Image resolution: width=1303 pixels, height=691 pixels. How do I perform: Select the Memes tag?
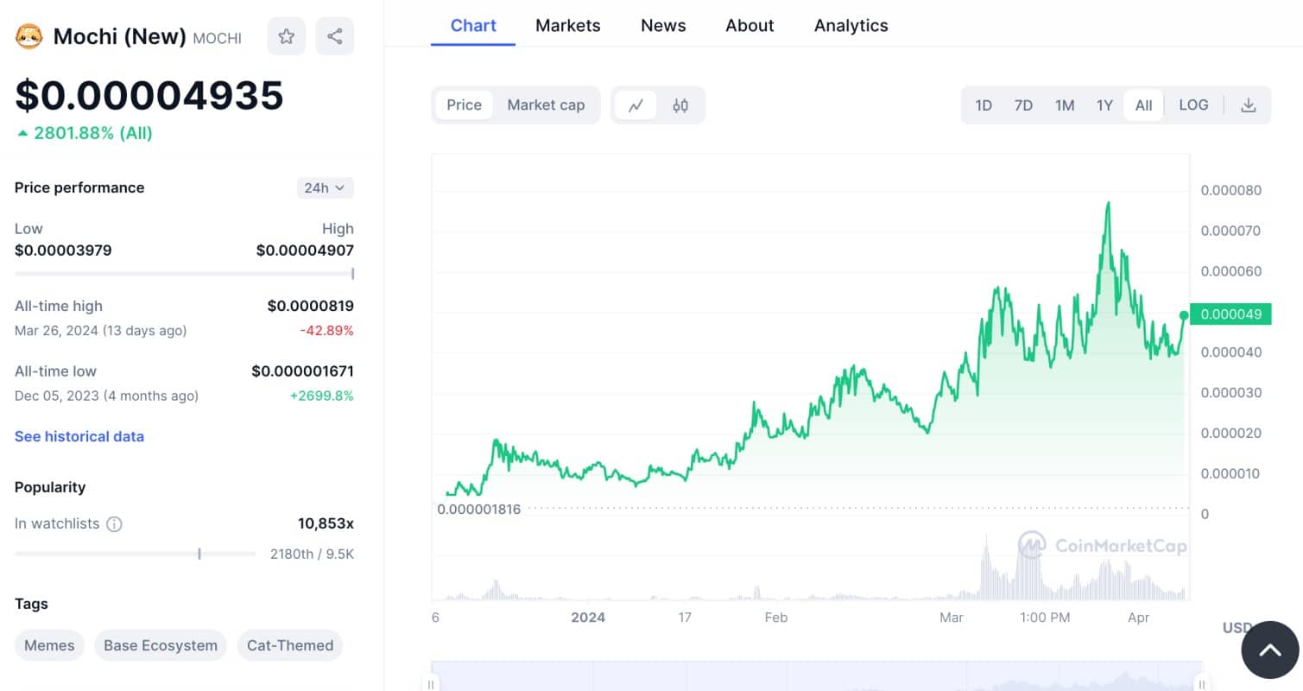click(49, 645)
